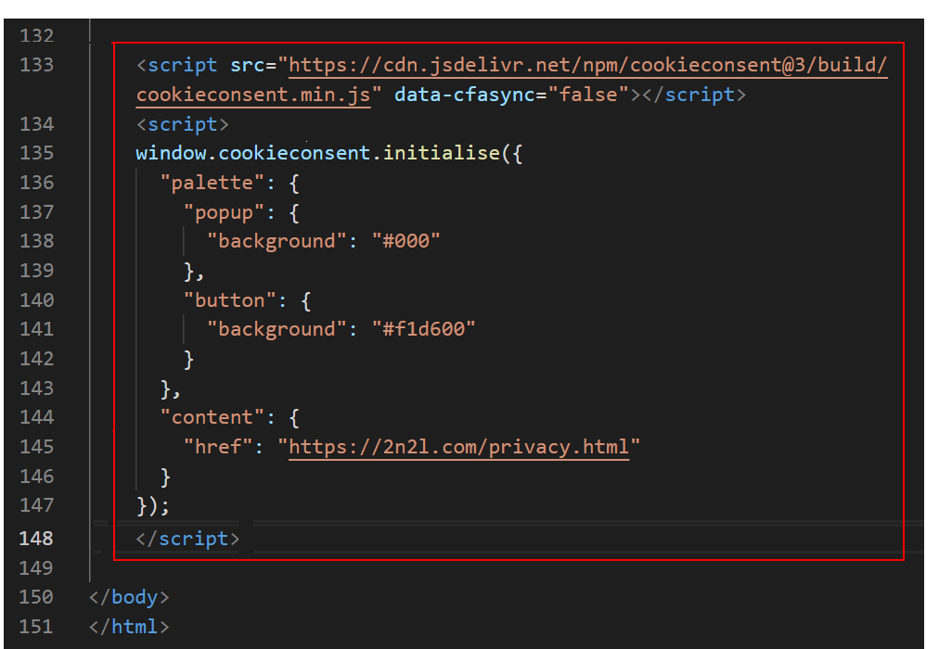
Task: Click the cookieconsent.min.js link on wrapped line
Action: click(x=252, y=95)
